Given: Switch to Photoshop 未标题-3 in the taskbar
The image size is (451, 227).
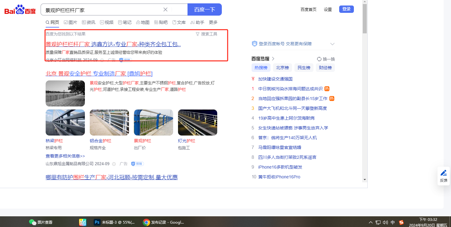Looking at the screenshot, I should click(x=114, y=222).
